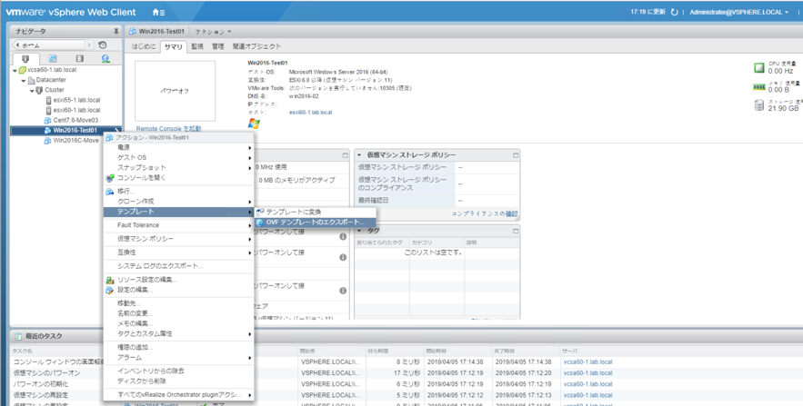The width and height of the screenshot is (803, 406).
Task: Click memory usage icon in summary
Action: pos(759,87)
